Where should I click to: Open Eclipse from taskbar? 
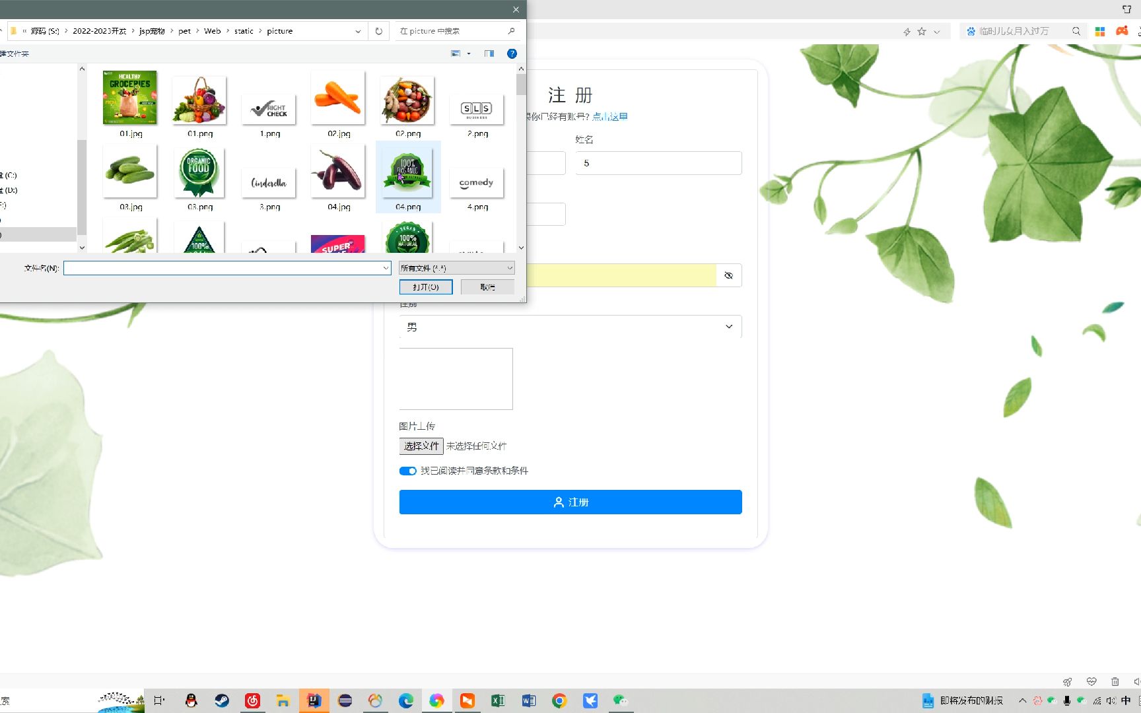pos(345,700)
